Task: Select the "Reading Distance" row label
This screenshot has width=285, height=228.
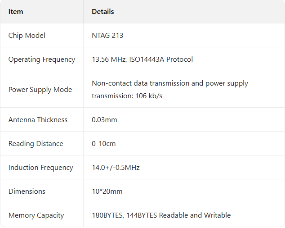Action: pos(36,144)
